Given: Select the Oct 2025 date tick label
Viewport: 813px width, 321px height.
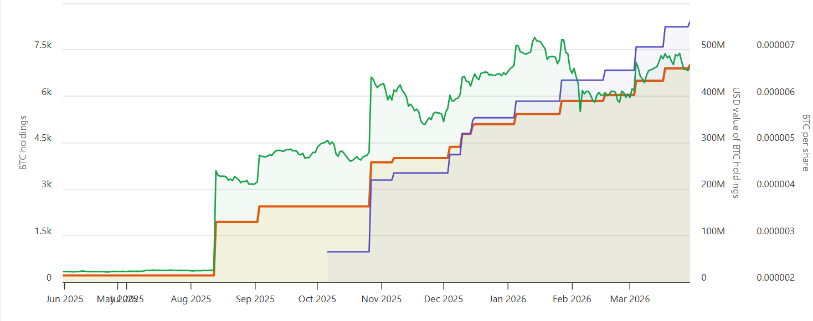Looking at the screenshot, I should click(317, 299).
